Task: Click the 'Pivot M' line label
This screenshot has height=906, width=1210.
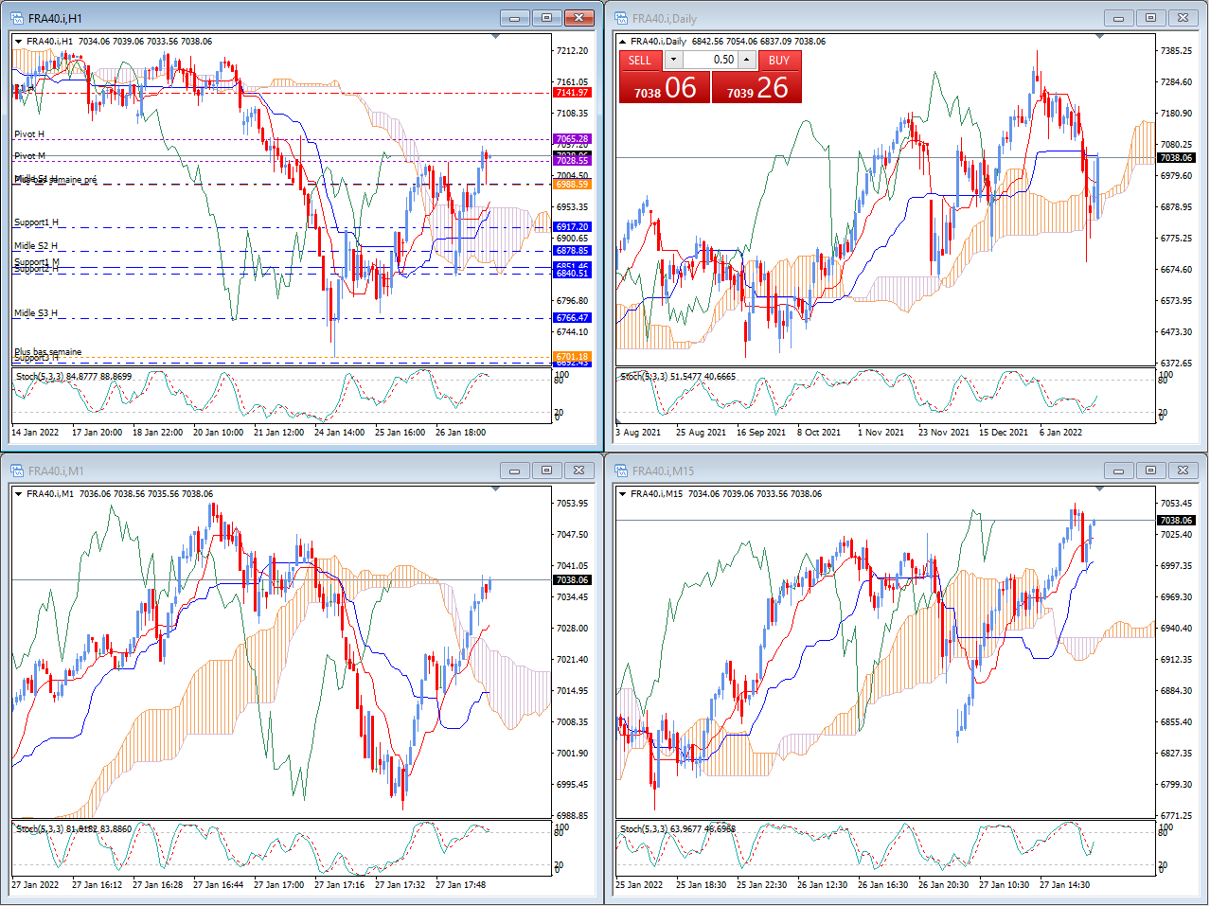Action: [29, 156]
